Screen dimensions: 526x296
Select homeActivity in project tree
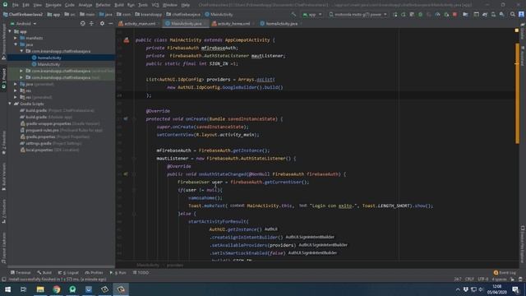49,58
